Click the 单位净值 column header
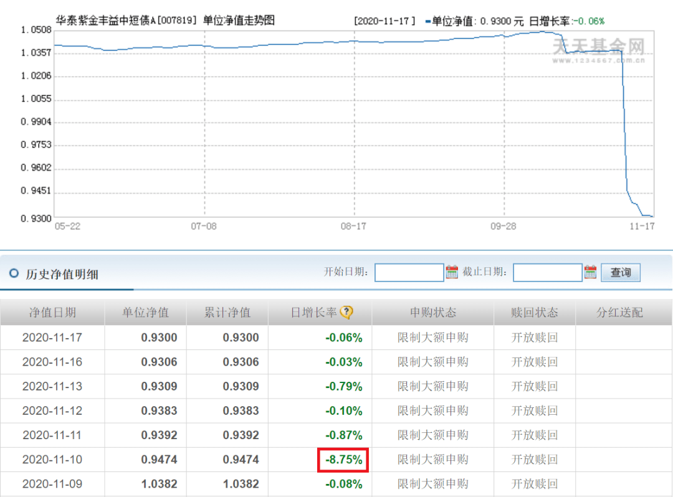This screenshot has width=673, height=497. (145, 313)
